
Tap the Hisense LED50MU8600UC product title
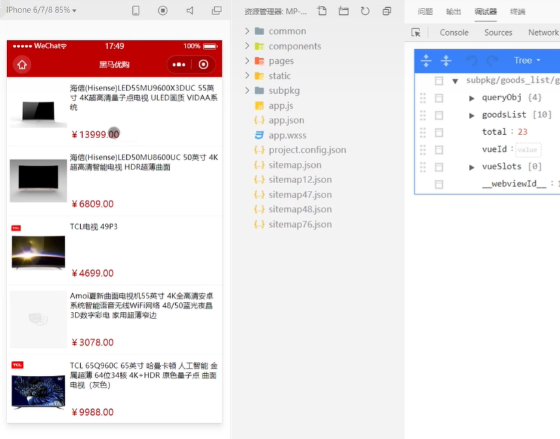[144, 162]
